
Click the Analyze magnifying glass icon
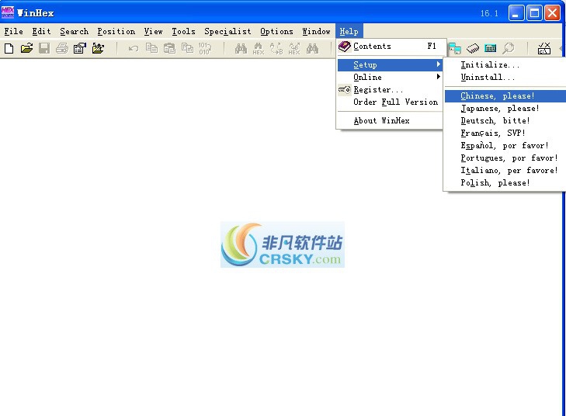pos(509,48)
